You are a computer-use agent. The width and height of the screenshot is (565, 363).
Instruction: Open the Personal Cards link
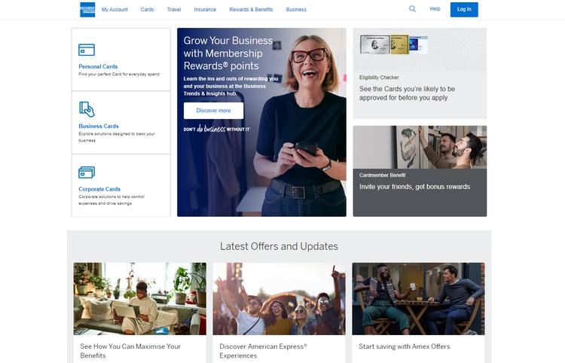98,66
